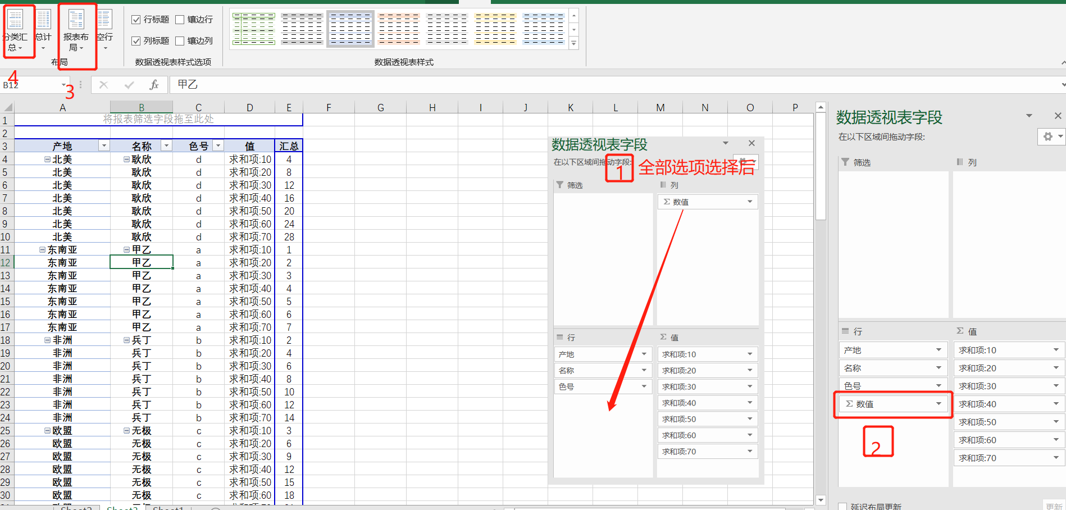Enable the 镶边行 checkbox
1066x510 pixels.
[x=180, y=19]
